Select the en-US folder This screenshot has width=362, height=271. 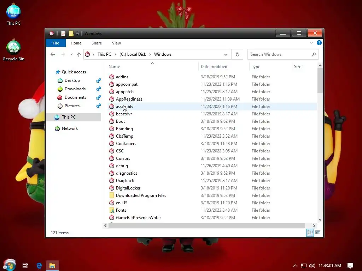click(122, 203)
